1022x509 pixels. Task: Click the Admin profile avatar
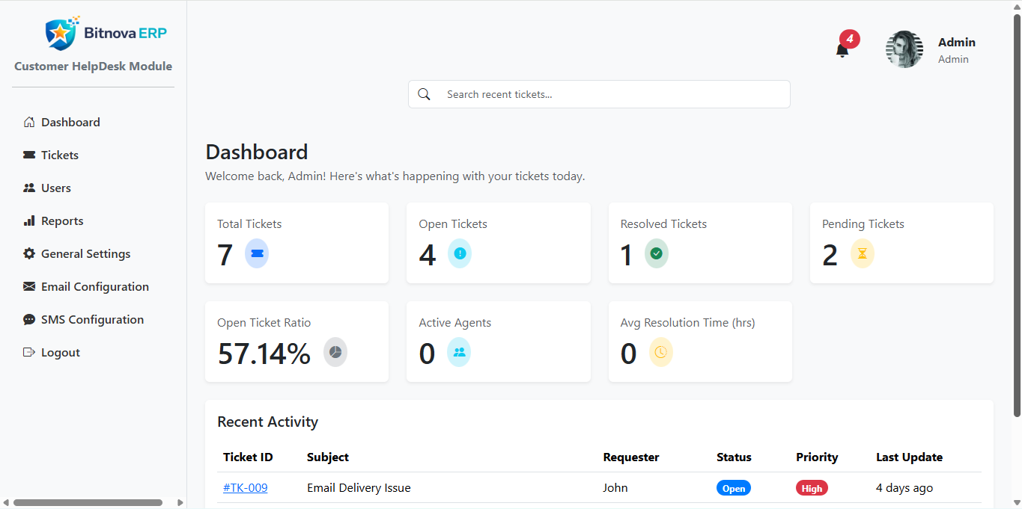904,50
